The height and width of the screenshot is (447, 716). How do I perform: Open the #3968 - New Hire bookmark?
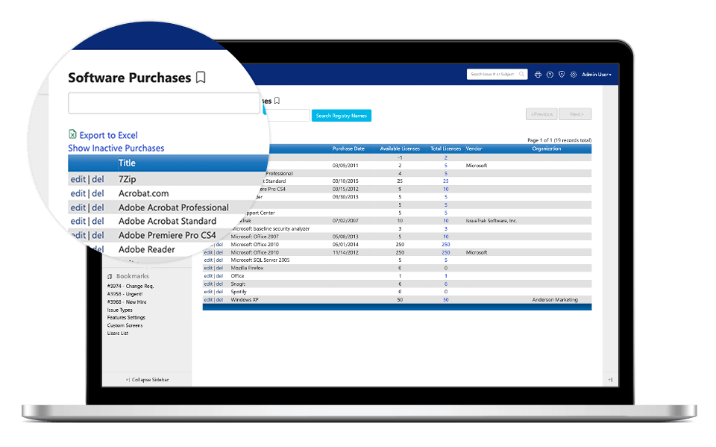click(x=127, y=302)
